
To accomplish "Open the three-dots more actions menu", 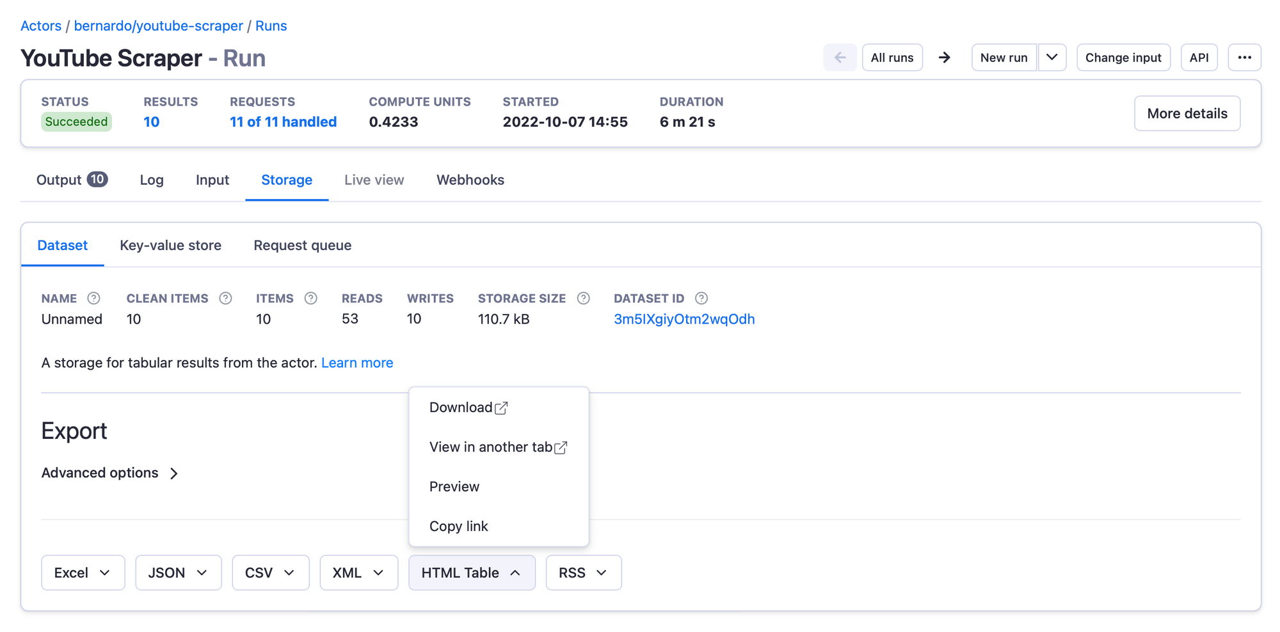I will click(x=1244, y=58).
